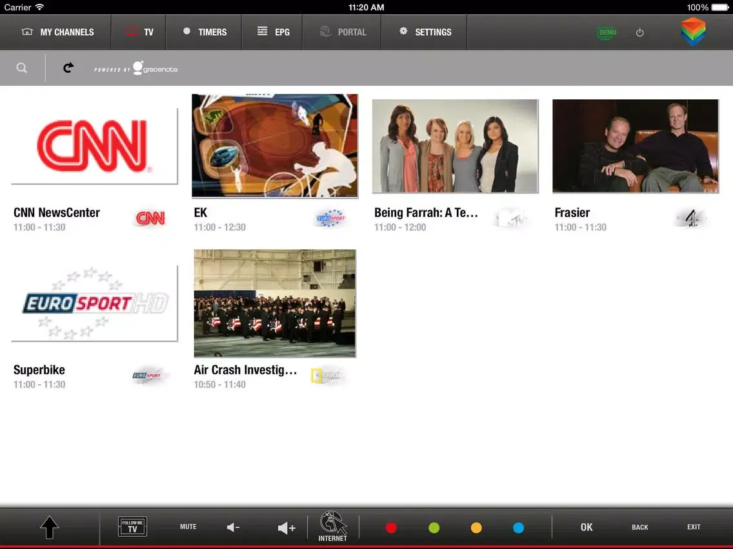Check the battery indicator in status bar
Screen dimensions: 733x549
tap(720, 7)
